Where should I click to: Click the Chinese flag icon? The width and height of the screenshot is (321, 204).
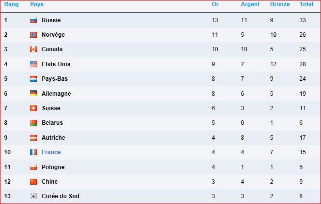click(x=33, y=181)
